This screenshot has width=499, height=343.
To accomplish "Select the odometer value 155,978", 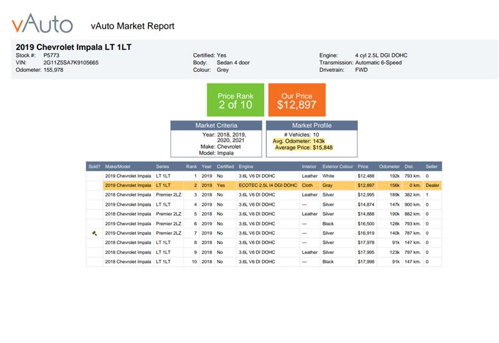I will point(53,70).
